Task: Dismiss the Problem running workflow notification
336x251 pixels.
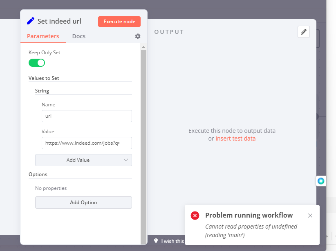Action: coord(310,216)
